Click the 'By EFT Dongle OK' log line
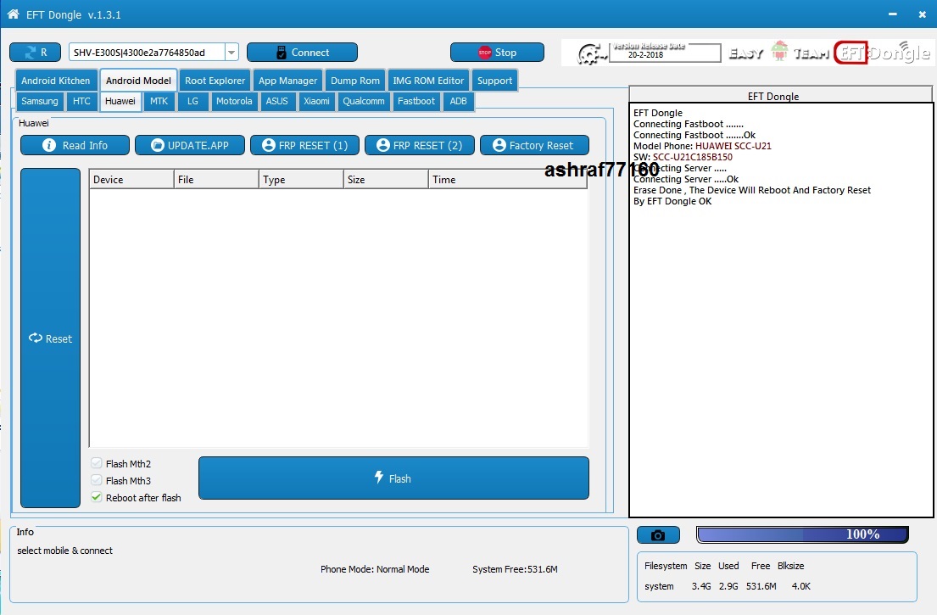This screenshot has width=937, height=615. 672,201
